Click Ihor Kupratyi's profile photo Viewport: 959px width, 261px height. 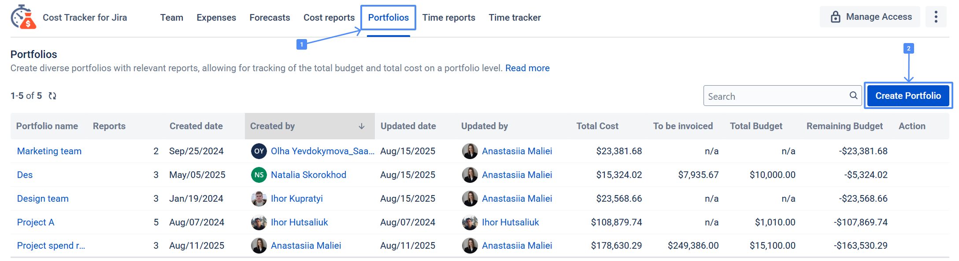(259, 199)
